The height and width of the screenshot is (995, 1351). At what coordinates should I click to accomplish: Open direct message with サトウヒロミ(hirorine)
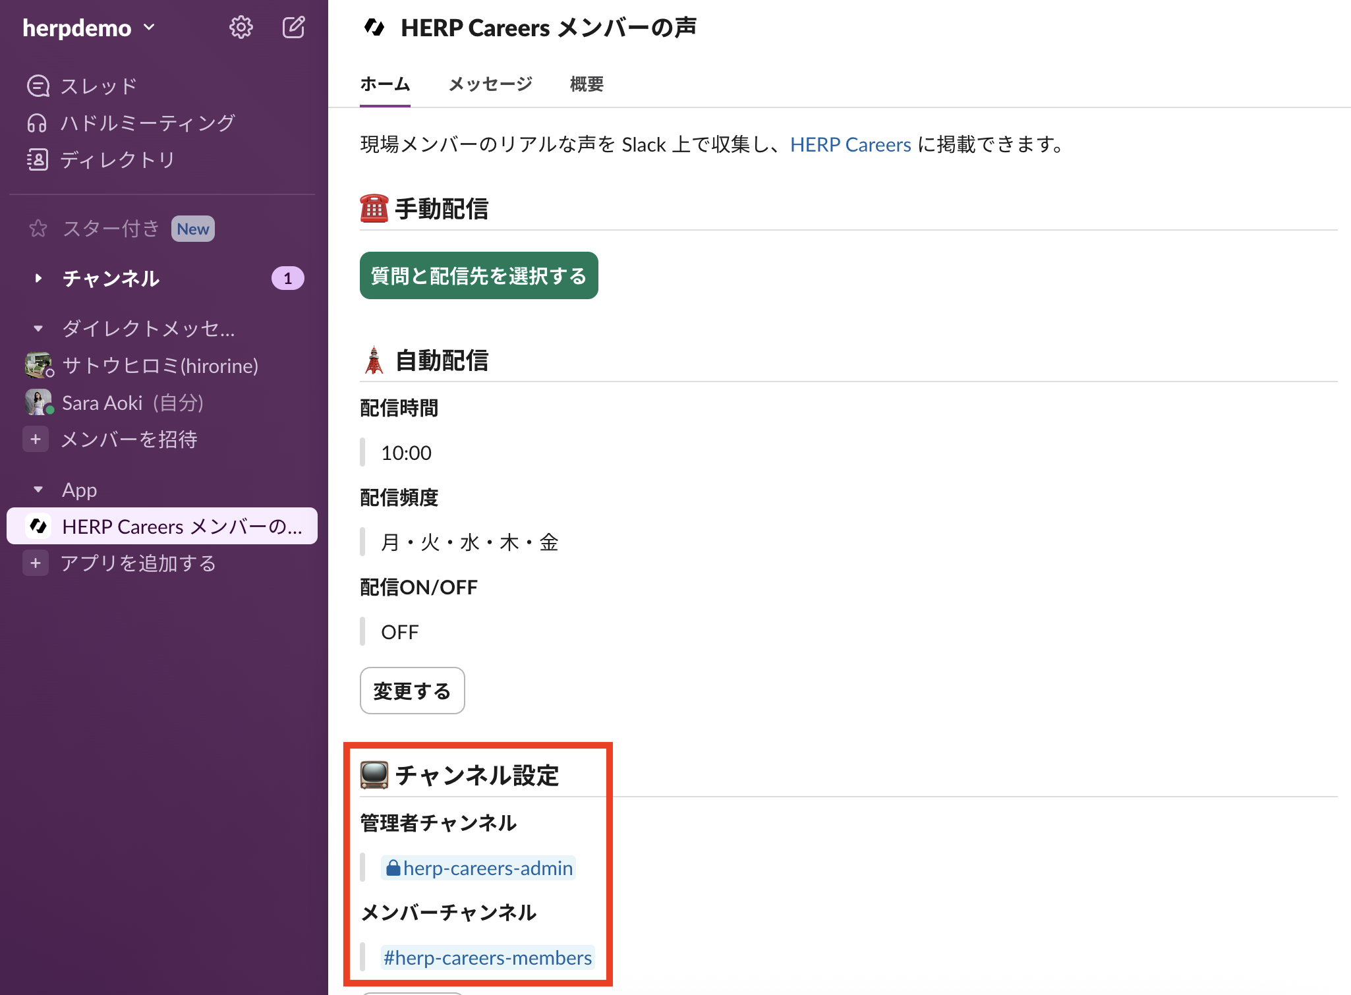[x=159, y=365]
